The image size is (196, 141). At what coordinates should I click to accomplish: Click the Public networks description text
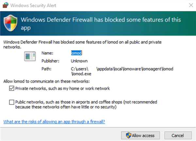tap(86, 104)
